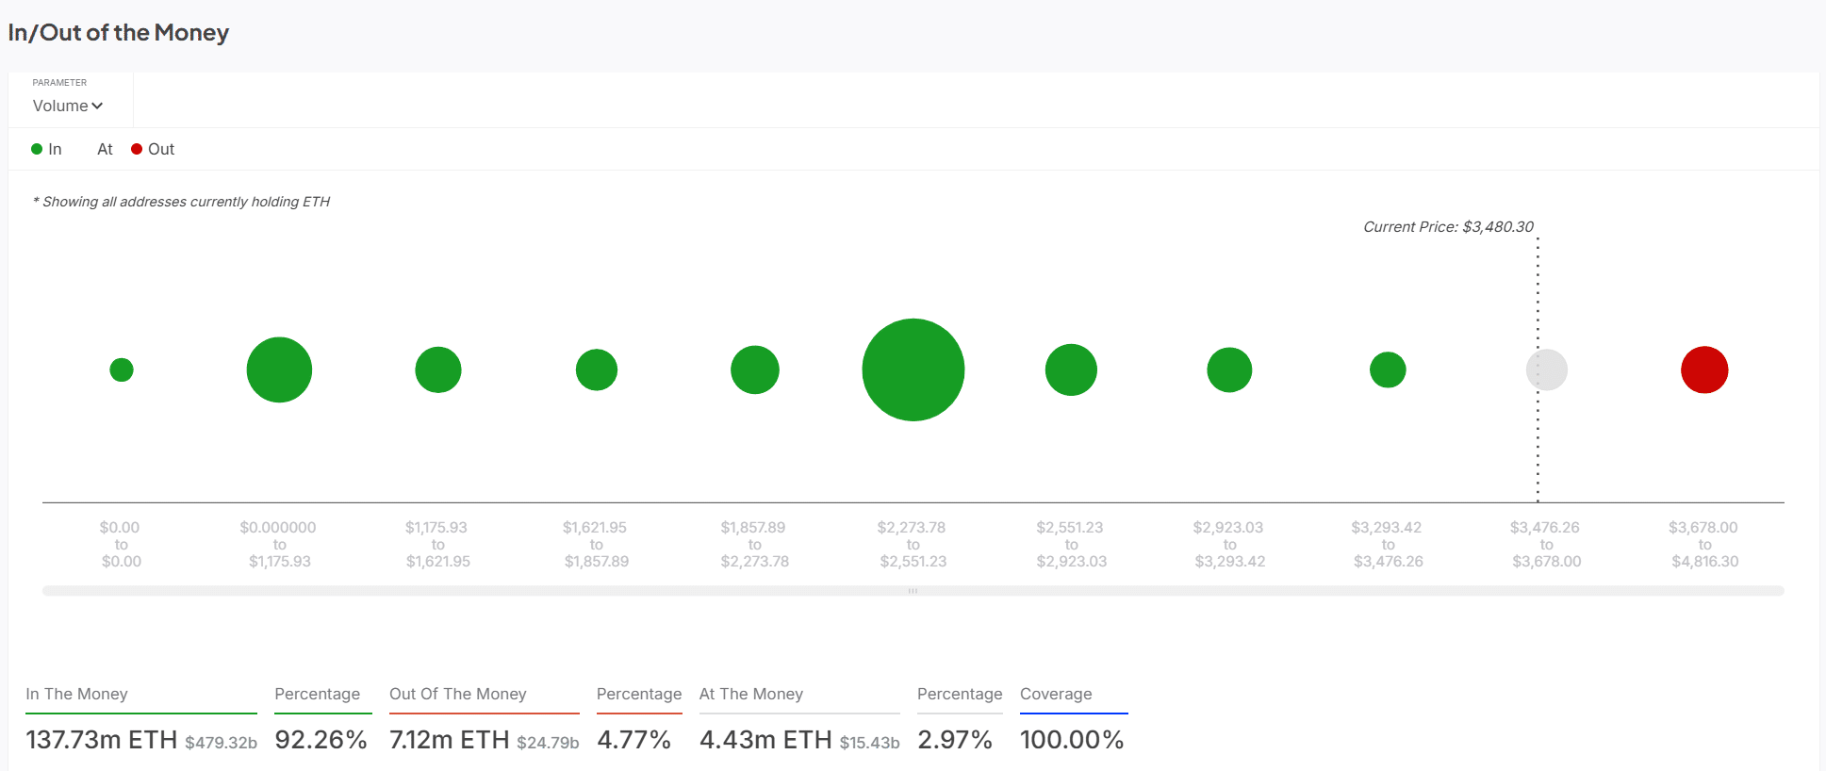
Task: Click the Current Price $3,480.30 label
Action: point(1448,226)
